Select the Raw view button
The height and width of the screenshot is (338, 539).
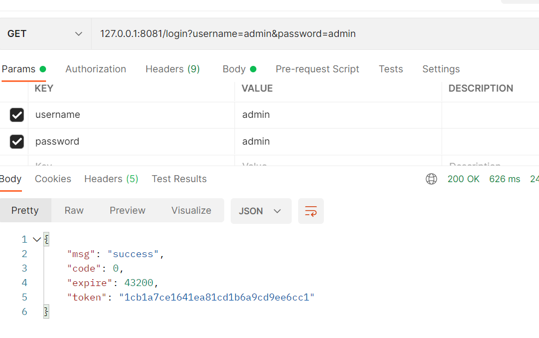[x=74, y=211]
